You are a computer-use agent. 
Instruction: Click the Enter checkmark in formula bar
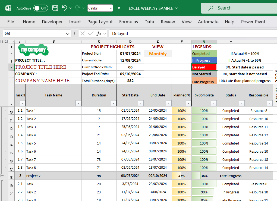(x=91, y=33)
